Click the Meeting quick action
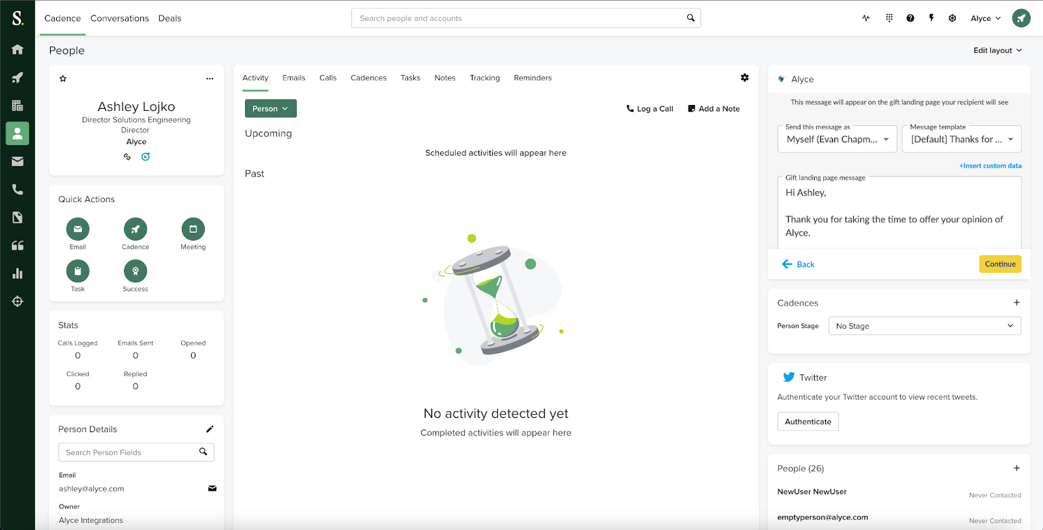 point(193,229)
